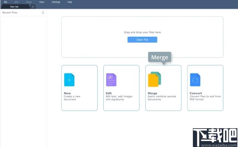
Task: Click the "Edit" card title
Action: (109, 93)
